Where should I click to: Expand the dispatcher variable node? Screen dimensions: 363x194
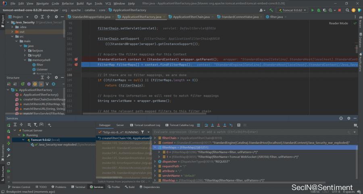155,161
